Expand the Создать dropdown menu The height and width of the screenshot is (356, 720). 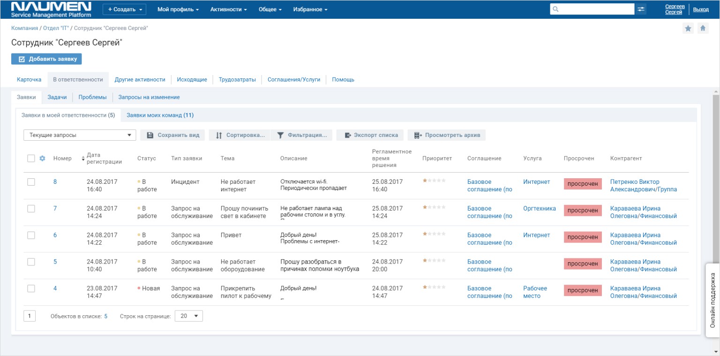(124, 9)
